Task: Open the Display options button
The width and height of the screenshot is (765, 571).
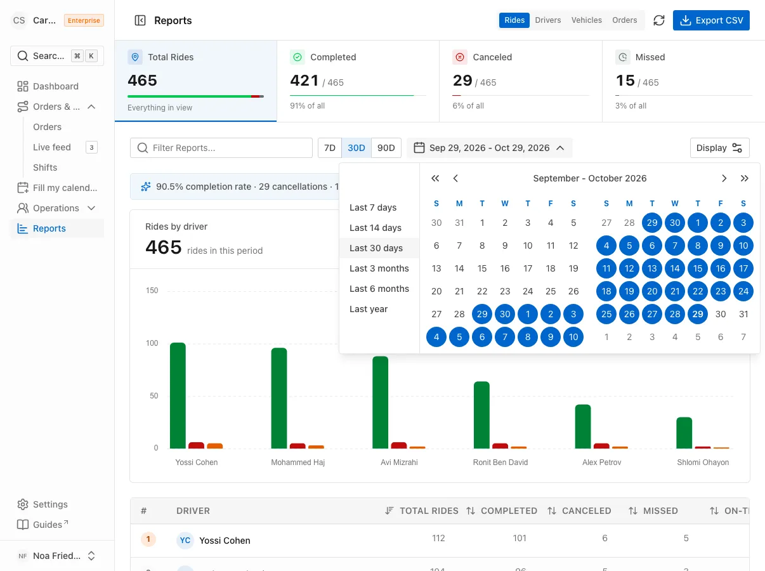Action: click(720, 148)
